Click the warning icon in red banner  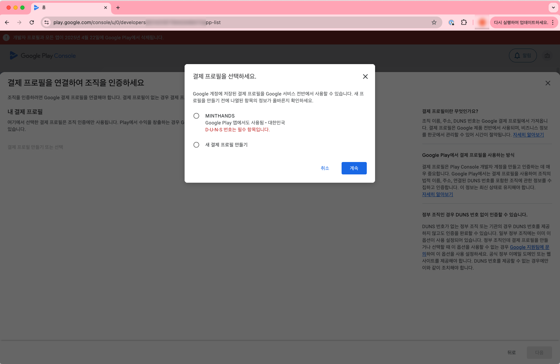6,38
